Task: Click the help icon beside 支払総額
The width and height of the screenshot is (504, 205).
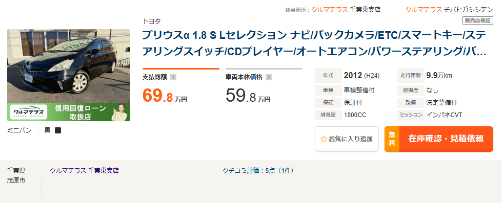Action: [173, 77]
